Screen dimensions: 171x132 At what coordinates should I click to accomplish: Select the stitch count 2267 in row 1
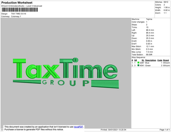pos(142,63)
